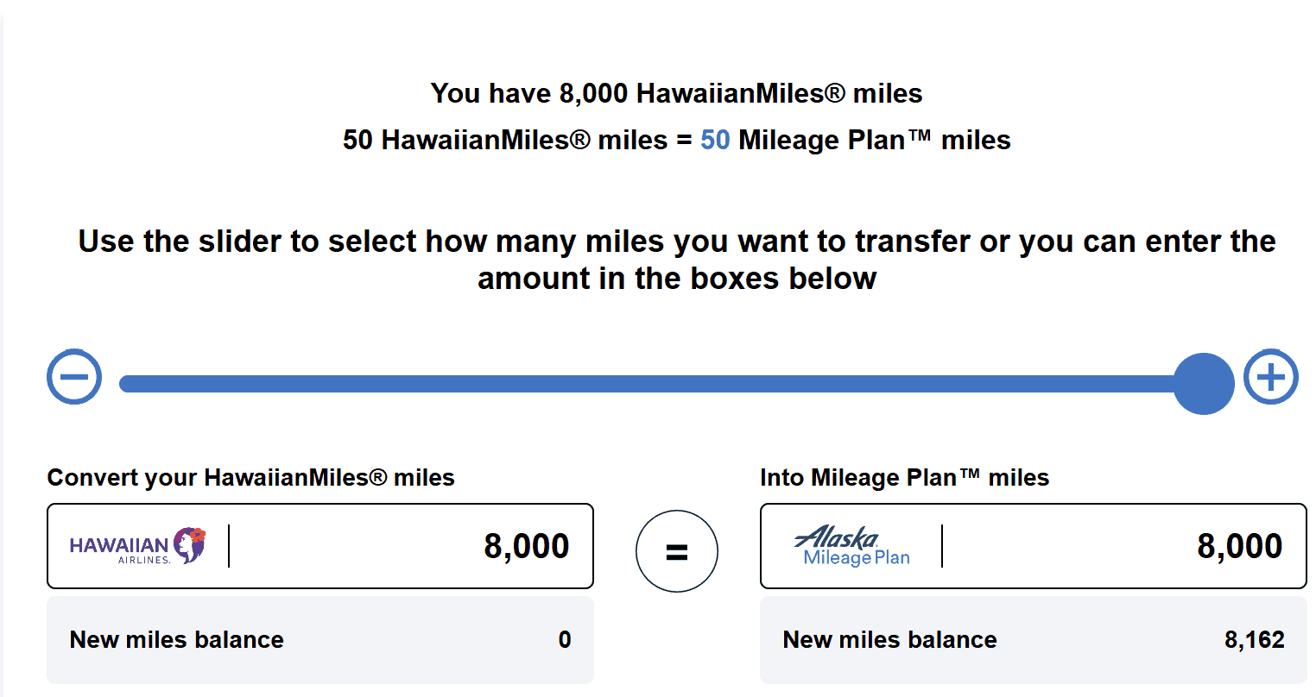The image size is (1316, 697).
Task: Click the Hawaiian 'New miles balance' label
Action: (x=177, y=640)
